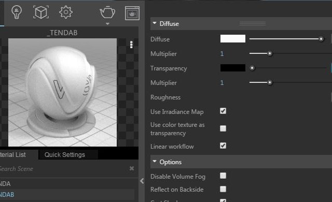Select the highlighted NDAB material row
This screenshot has height=202, width=332.
coord(67,194)
